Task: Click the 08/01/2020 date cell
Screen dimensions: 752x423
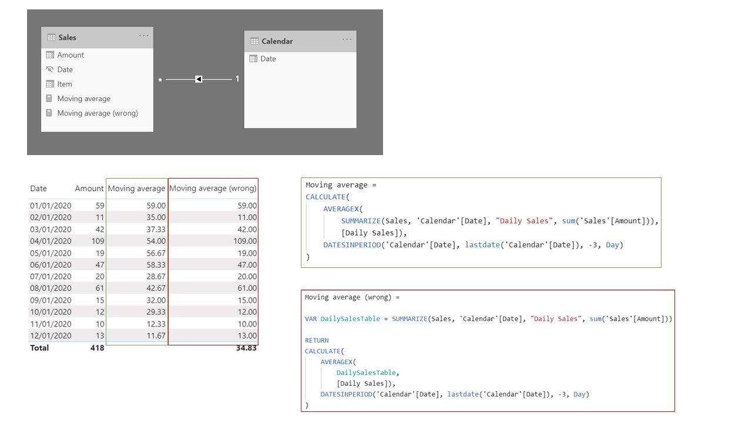Action: click(x=51, y=288)
